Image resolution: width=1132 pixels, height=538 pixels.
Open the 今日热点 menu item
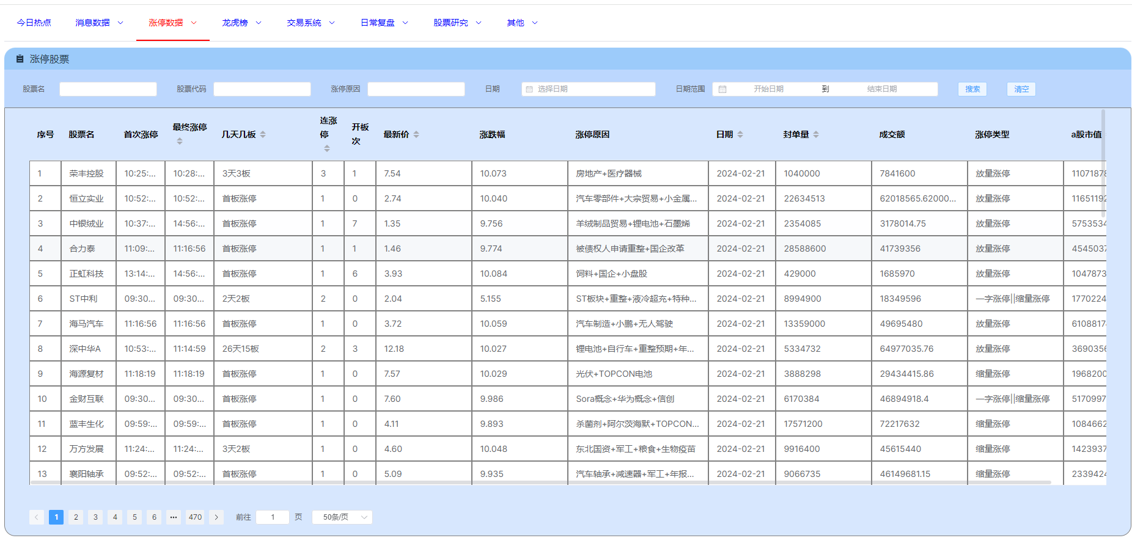(x=34, y=23)
